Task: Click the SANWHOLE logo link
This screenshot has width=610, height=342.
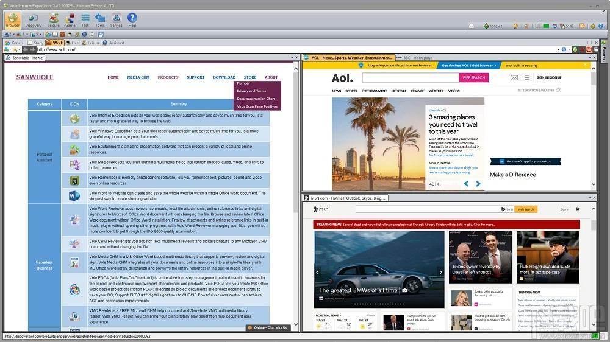Action: click(x=35, y=77)
